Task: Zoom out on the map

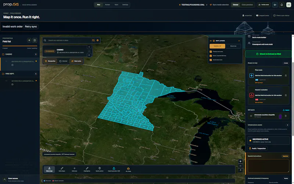Action: point(240,166)
